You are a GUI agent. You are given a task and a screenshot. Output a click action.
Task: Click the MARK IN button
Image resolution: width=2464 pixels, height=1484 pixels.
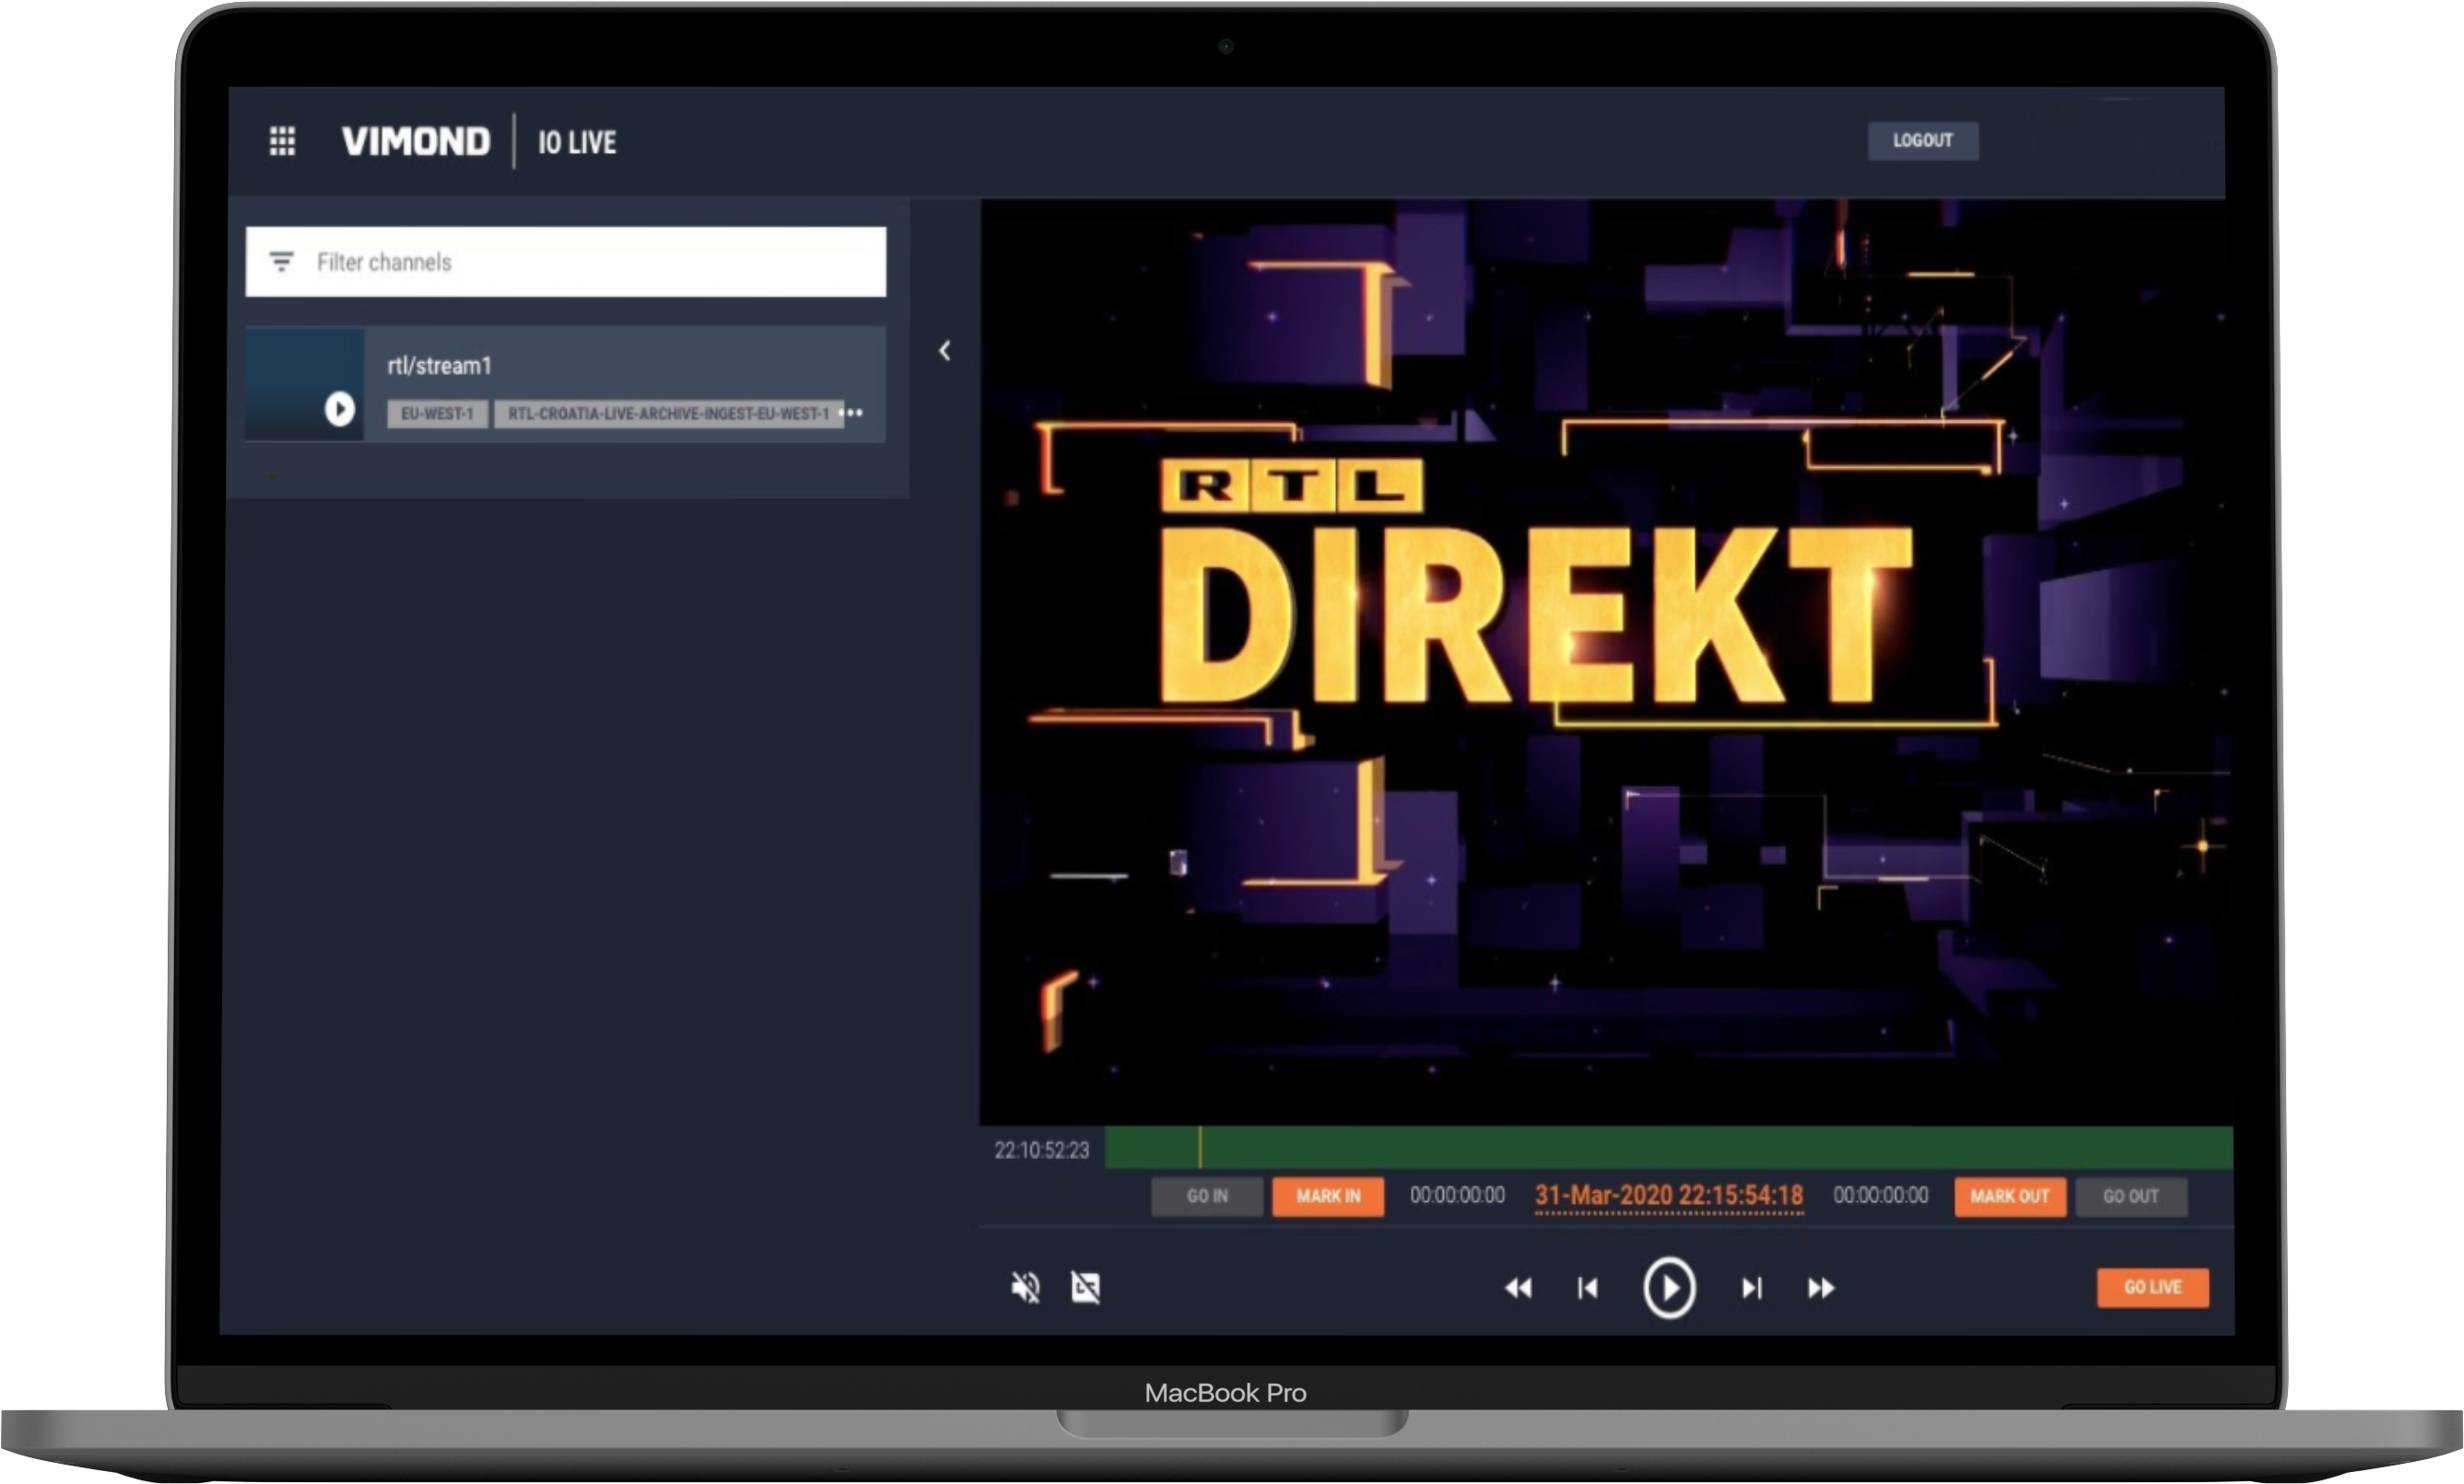click(x=1328, y=1196)
